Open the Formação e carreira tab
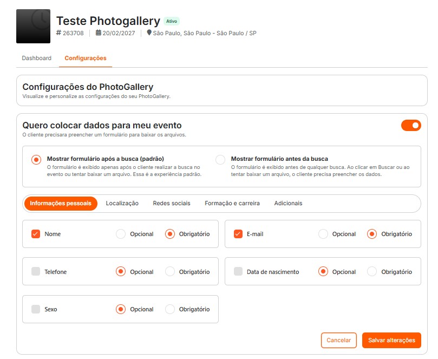Image resolution: width=438 pixels, height=359 pixels. point(232,203)
